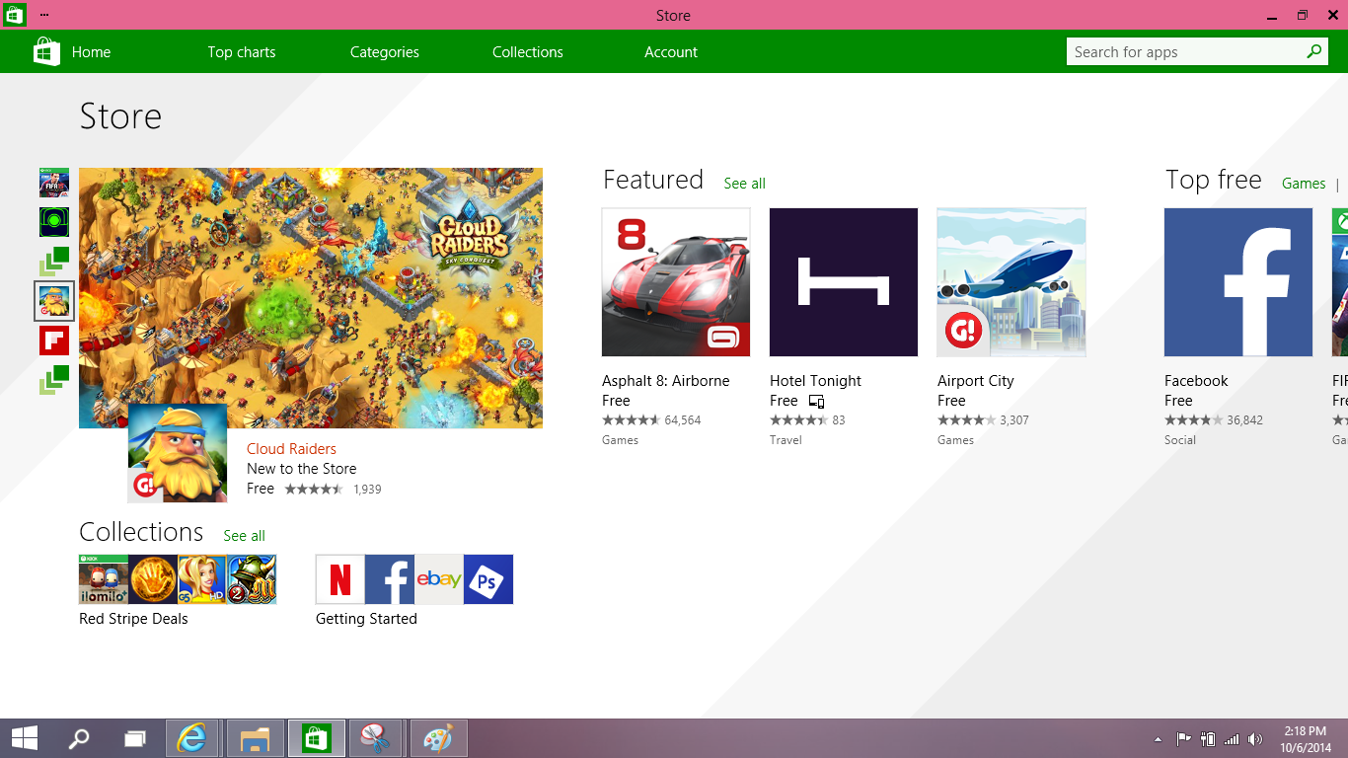Click the search magnifier in the search box
Image resolution: width=1348 pixels, height=758 pixels.
click(1313, 50)
